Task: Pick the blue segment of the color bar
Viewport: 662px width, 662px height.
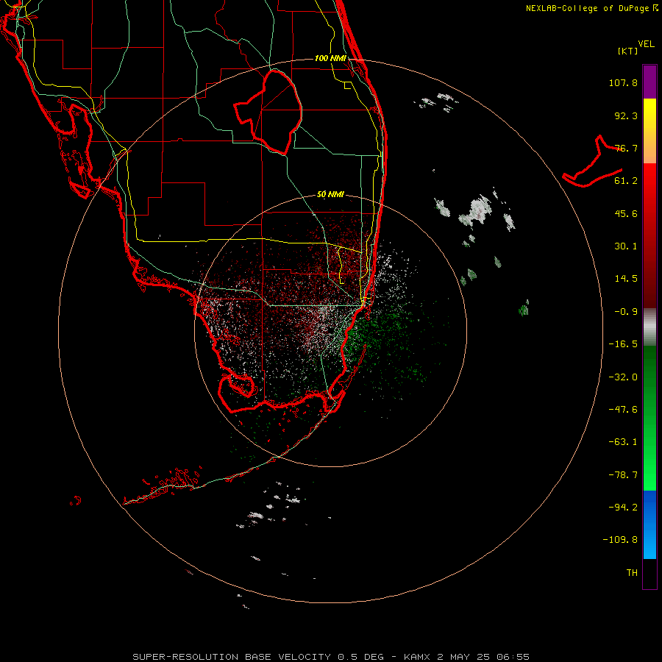Action: pyautogui.click(x=649, y=524)
